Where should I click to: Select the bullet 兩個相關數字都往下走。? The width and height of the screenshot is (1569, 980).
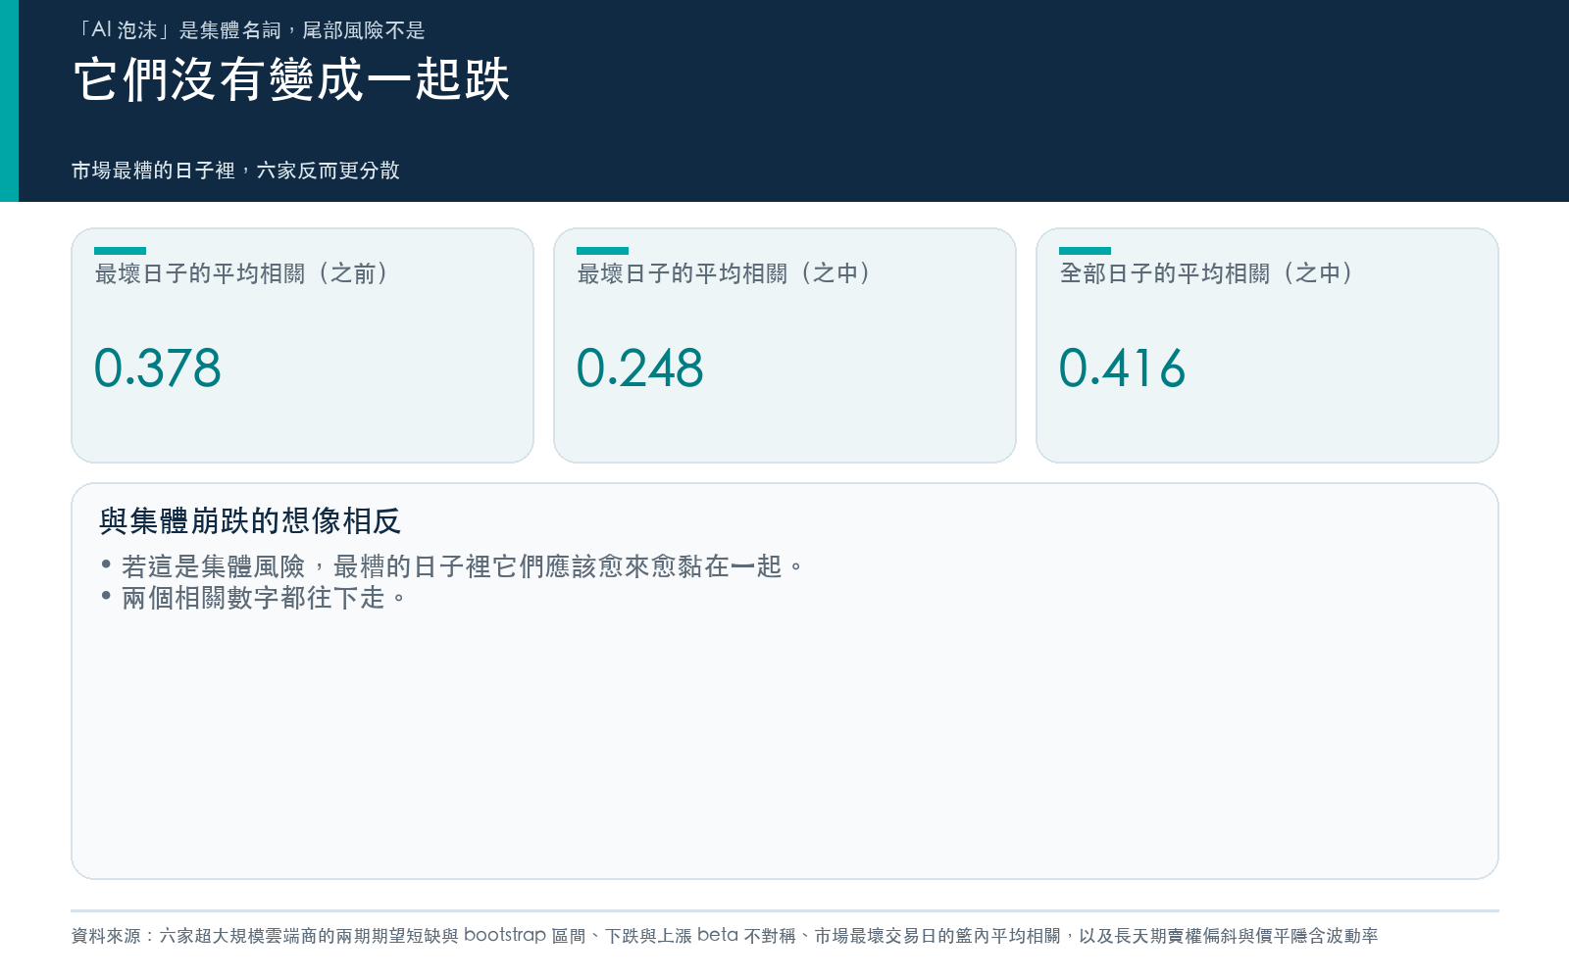253,598
